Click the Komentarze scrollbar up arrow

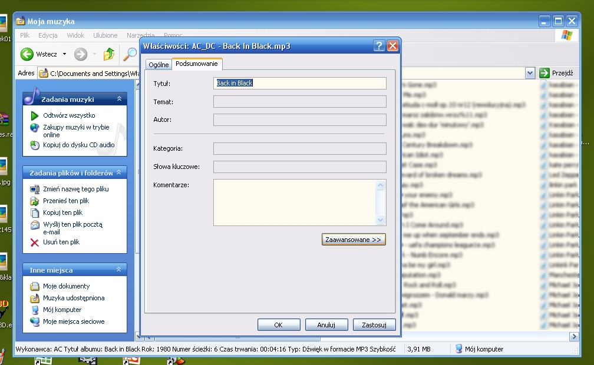380,185
